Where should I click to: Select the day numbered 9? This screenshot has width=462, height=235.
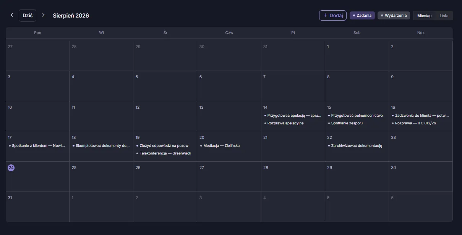[x=392, y=77]
